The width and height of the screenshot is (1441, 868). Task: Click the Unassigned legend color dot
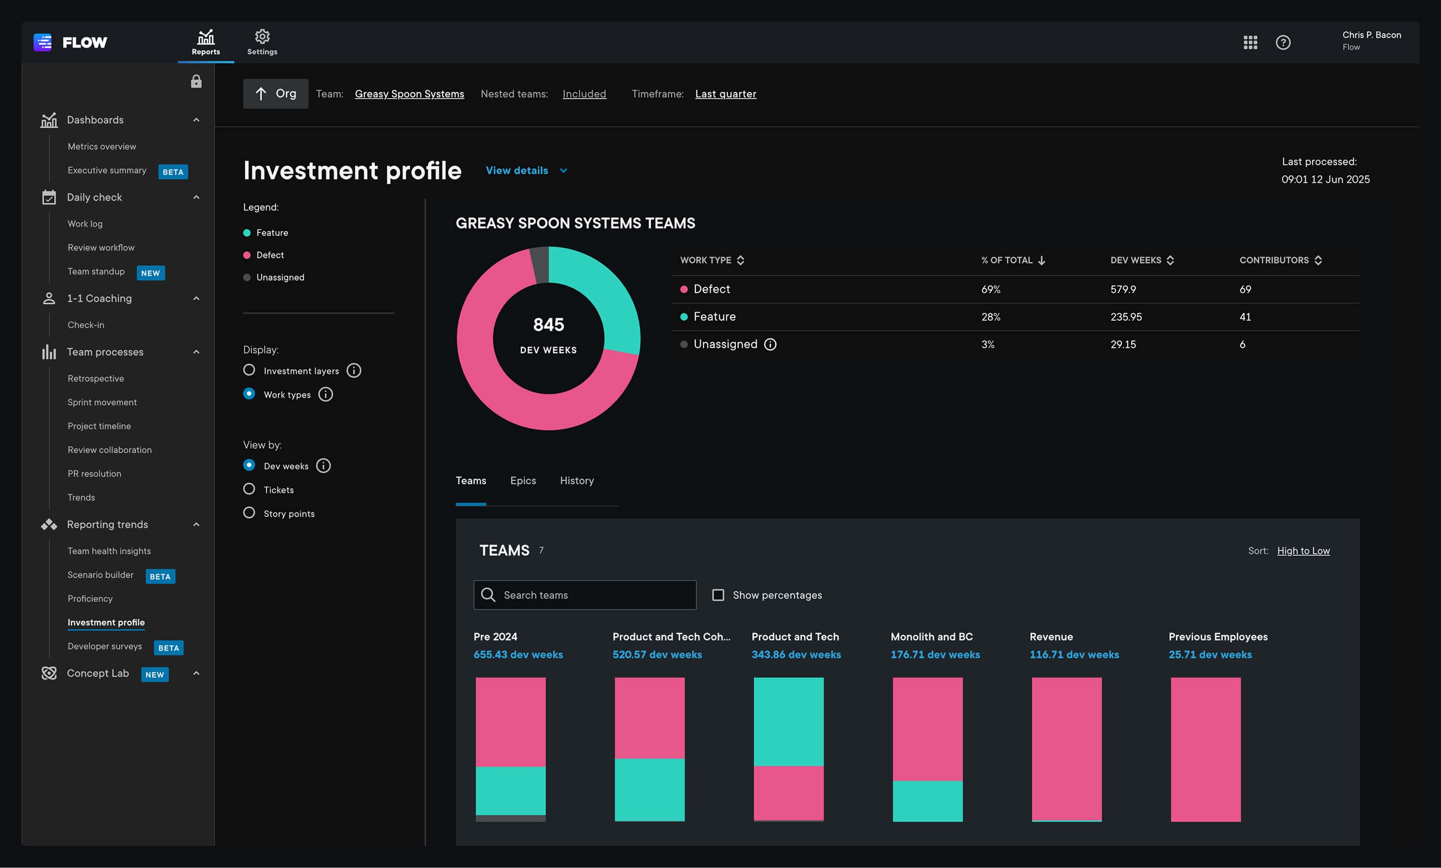[247, 277]
